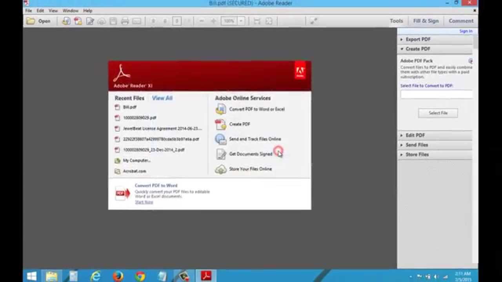The image size is (502, 282).
Task: Click Acrobat.com in recent files
Action: [x=135, y=171]
